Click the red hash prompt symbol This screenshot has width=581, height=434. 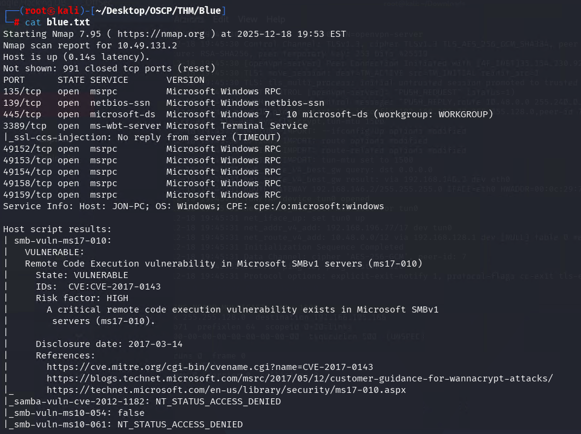click(x=17, y=22)
